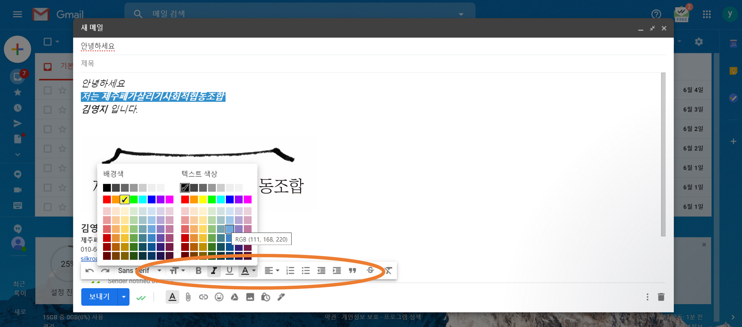The width and height of the screenshot is (742, 327).
Task: Open Sent mail arrow icon
Action: pos(18,124)
